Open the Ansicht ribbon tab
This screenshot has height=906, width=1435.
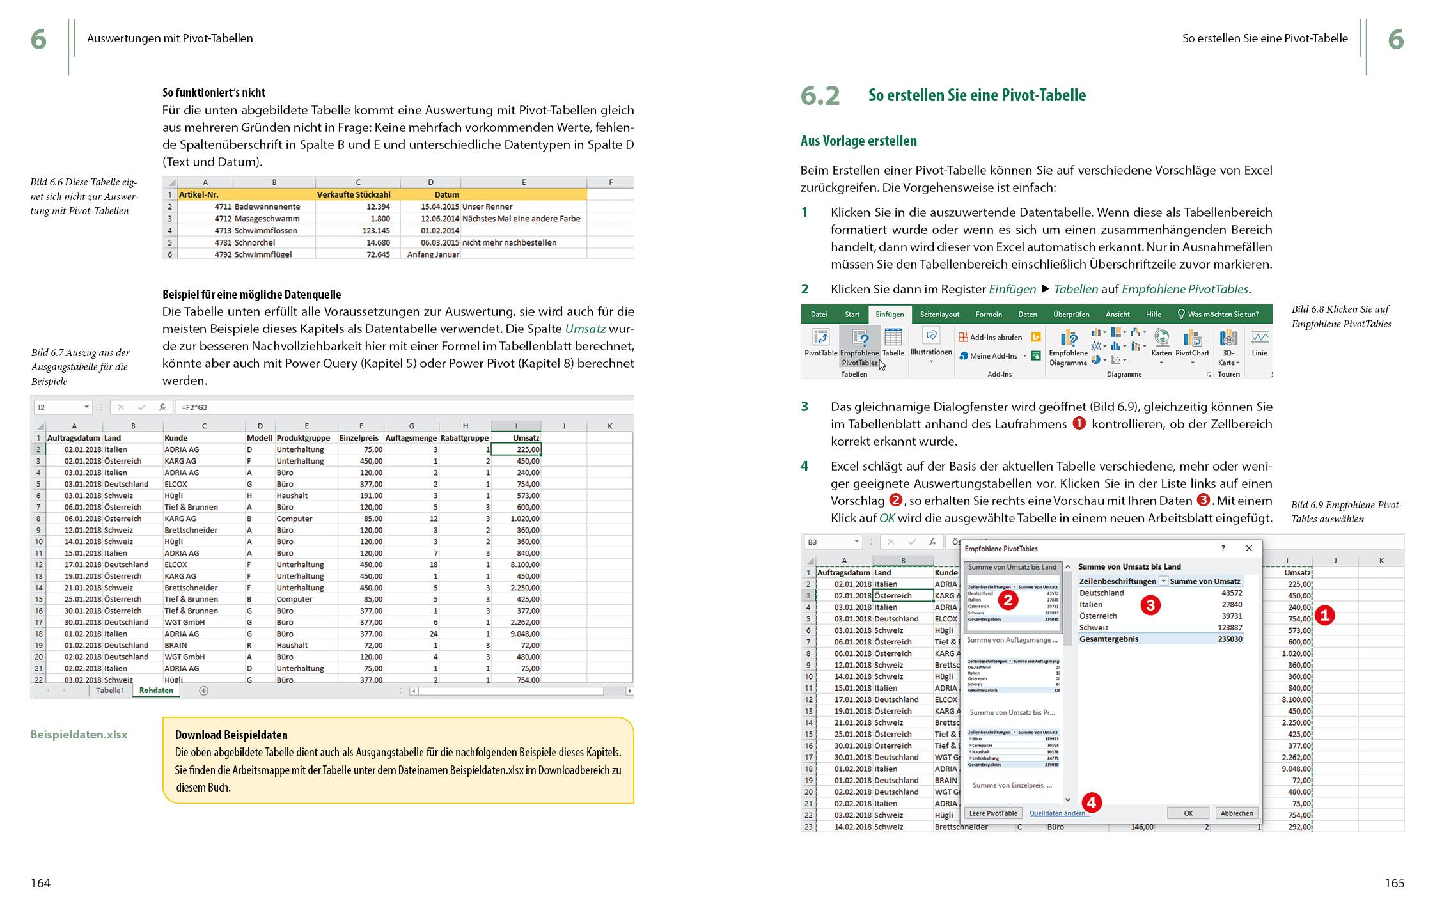point(1118,315)
